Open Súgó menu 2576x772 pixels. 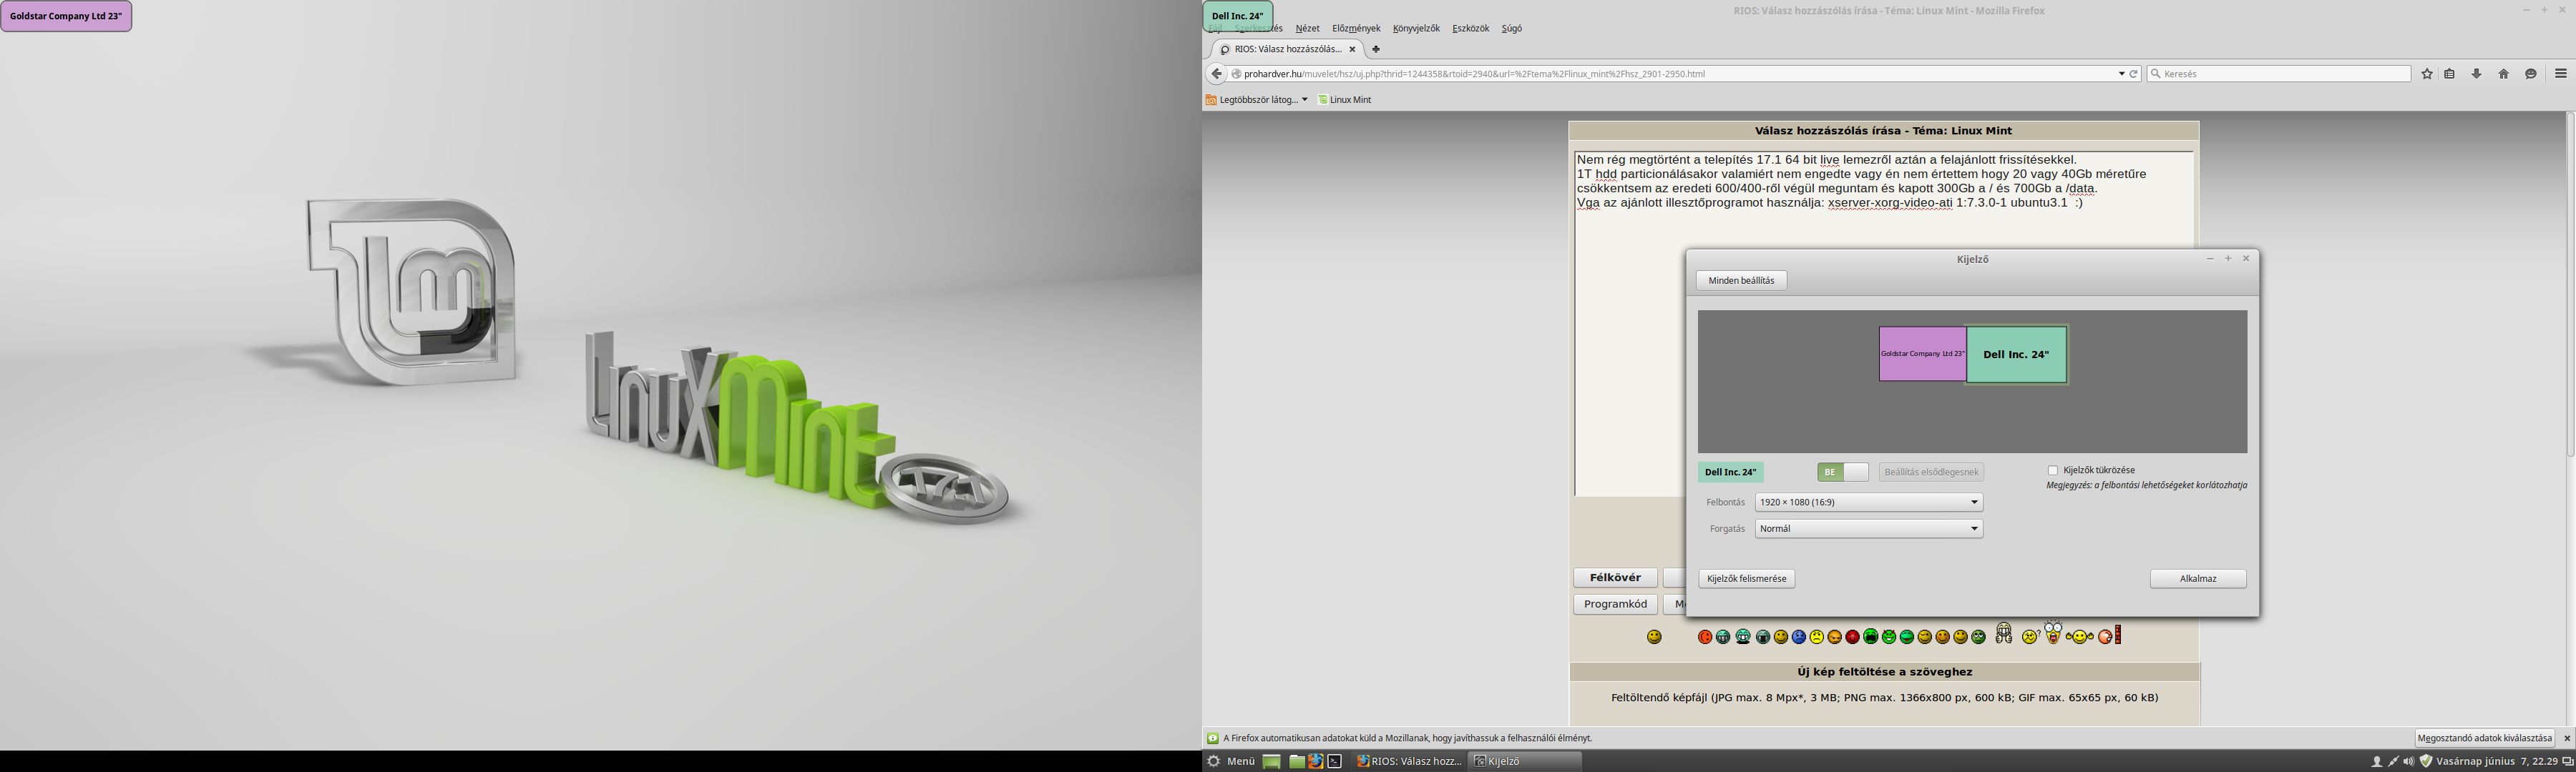coord(1512,28)
